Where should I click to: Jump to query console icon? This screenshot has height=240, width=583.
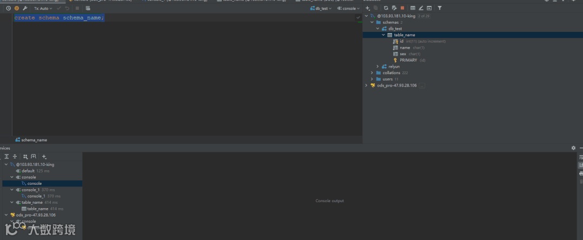point(429,8)
